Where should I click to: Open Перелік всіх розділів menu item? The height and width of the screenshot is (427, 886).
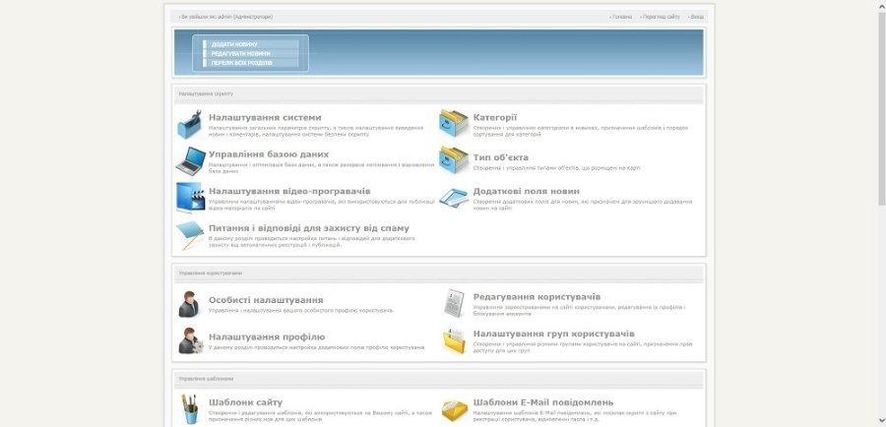click(x=240, y=63)
